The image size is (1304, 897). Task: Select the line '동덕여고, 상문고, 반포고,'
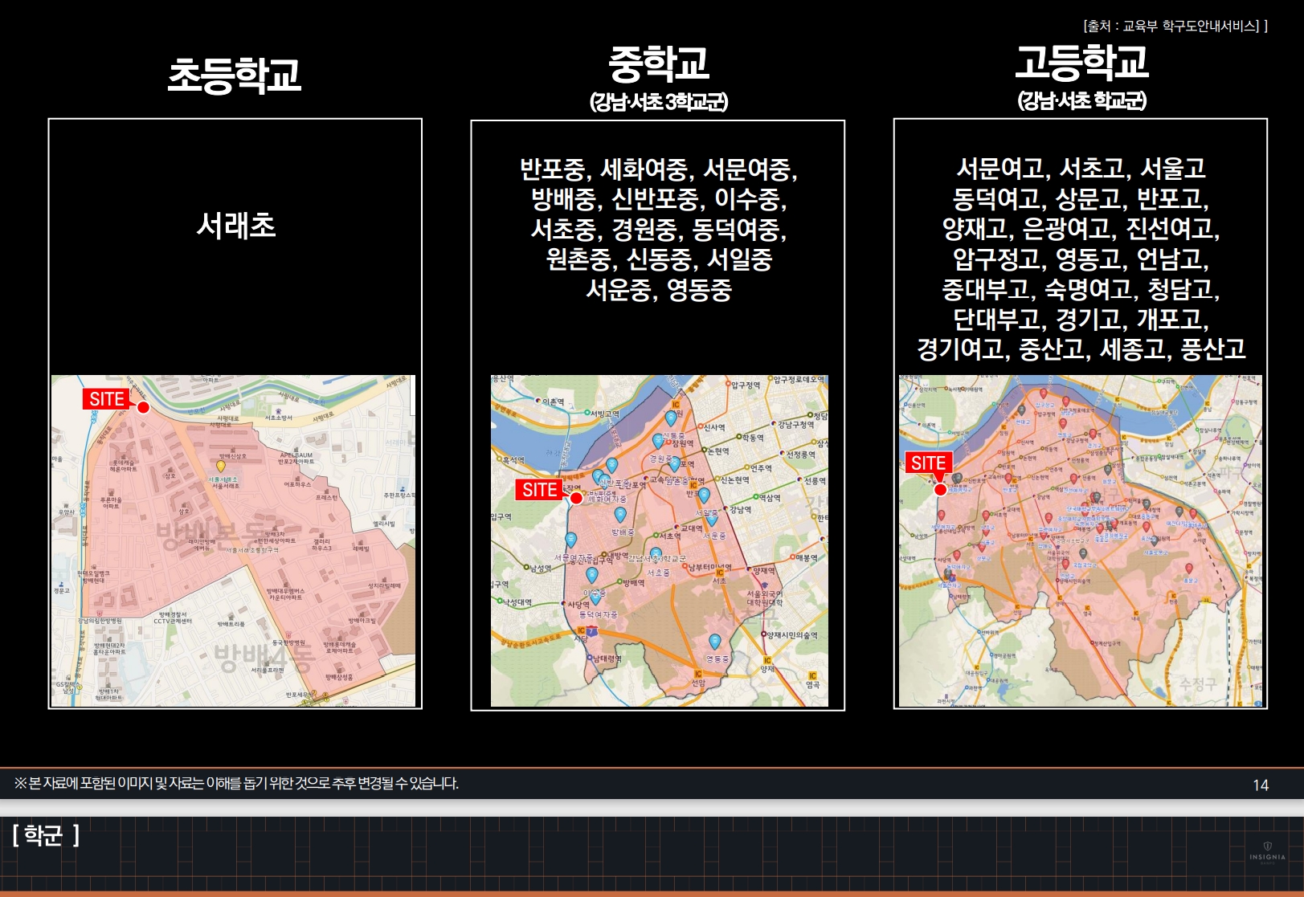coord(1081,198)
